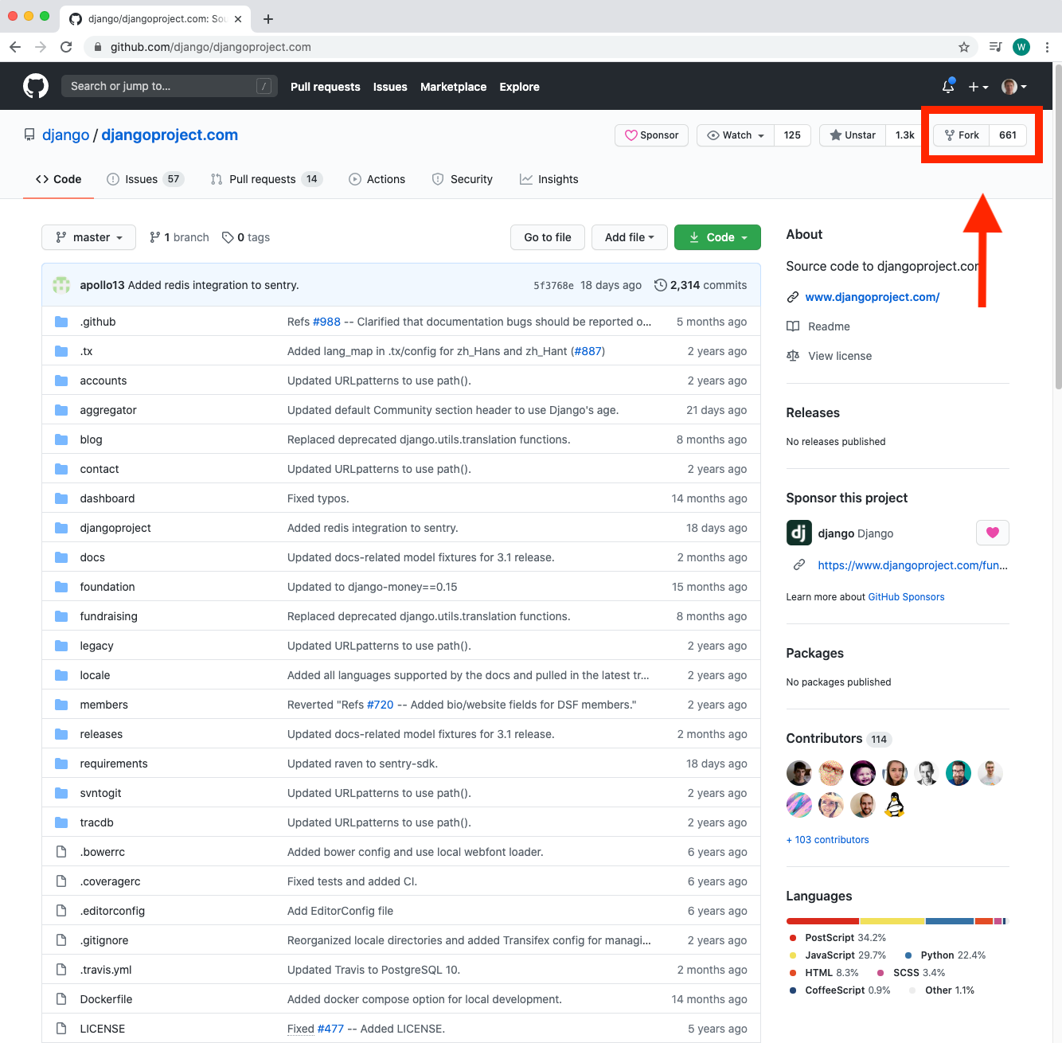
Task: Open the notifications bell
Action: pos(948,86)
